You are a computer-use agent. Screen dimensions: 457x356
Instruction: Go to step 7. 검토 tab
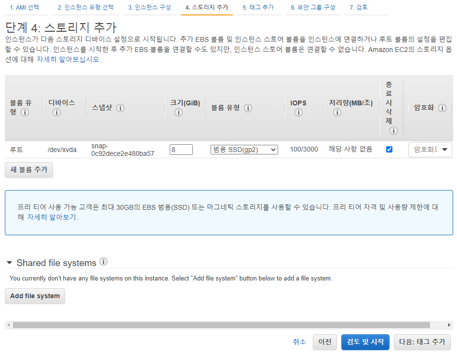pyautogui.click(x=359, y=7)
